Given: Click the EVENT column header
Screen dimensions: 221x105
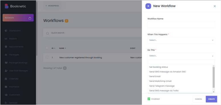Looking at the screenshot, I should coord(133,48).
